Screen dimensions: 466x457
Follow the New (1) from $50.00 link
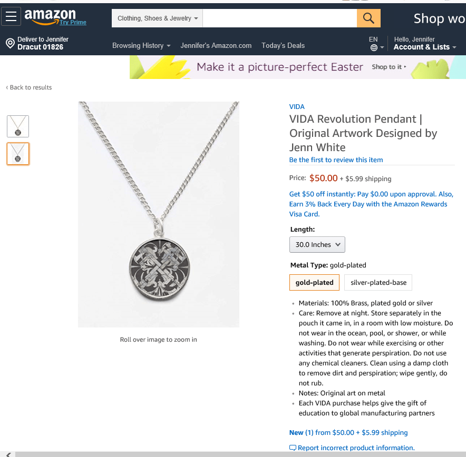[348, 432]
